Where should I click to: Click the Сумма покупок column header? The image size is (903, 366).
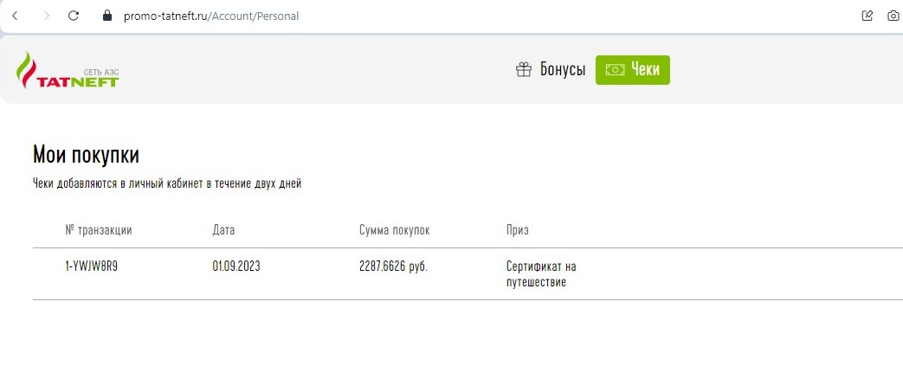click(394, 230)
